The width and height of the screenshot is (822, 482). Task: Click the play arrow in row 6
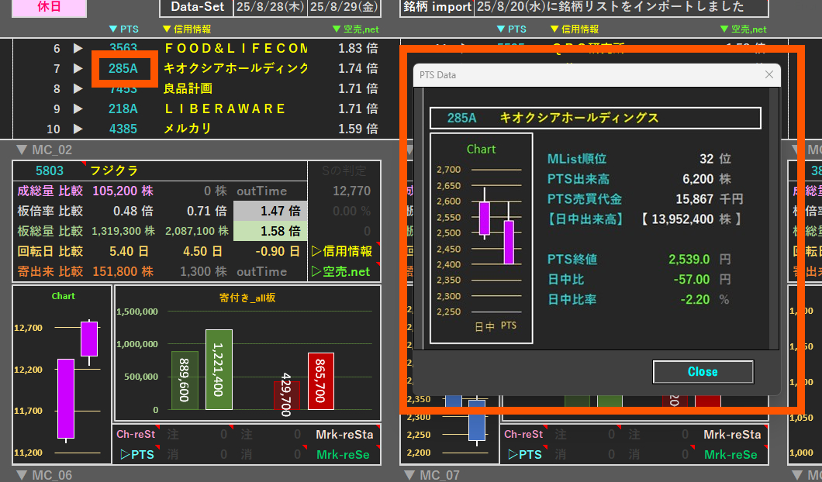pos(78,48)
